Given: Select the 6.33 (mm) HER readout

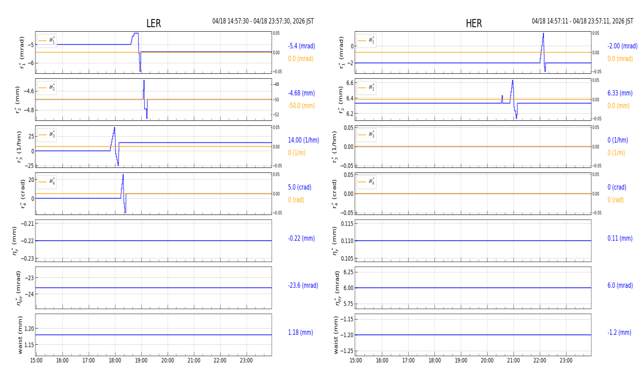Looking at the screenshot, I should pyautogui.click(x=620, y=93).
